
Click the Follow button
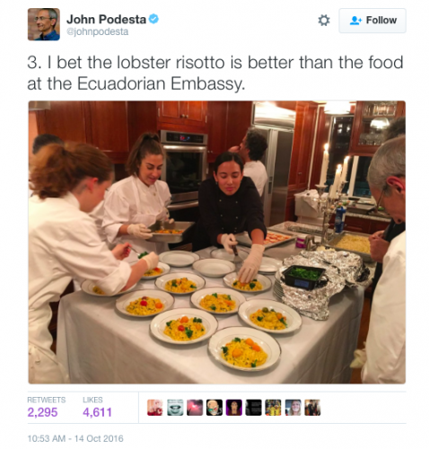click(372, 21)
